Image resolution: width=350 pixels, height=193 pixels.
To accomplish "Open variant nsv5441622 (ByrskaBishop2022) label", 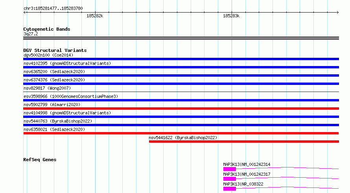I will coord(183,138).
